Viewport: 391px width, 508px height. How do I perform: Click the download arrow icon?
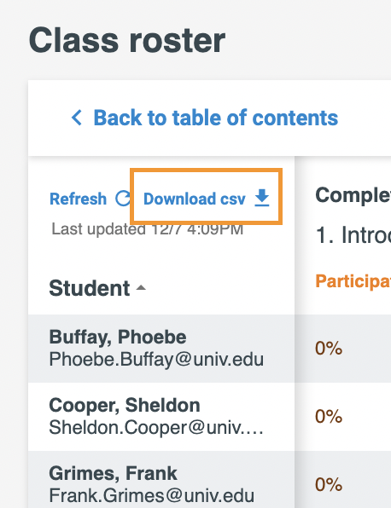pos(262,198)
